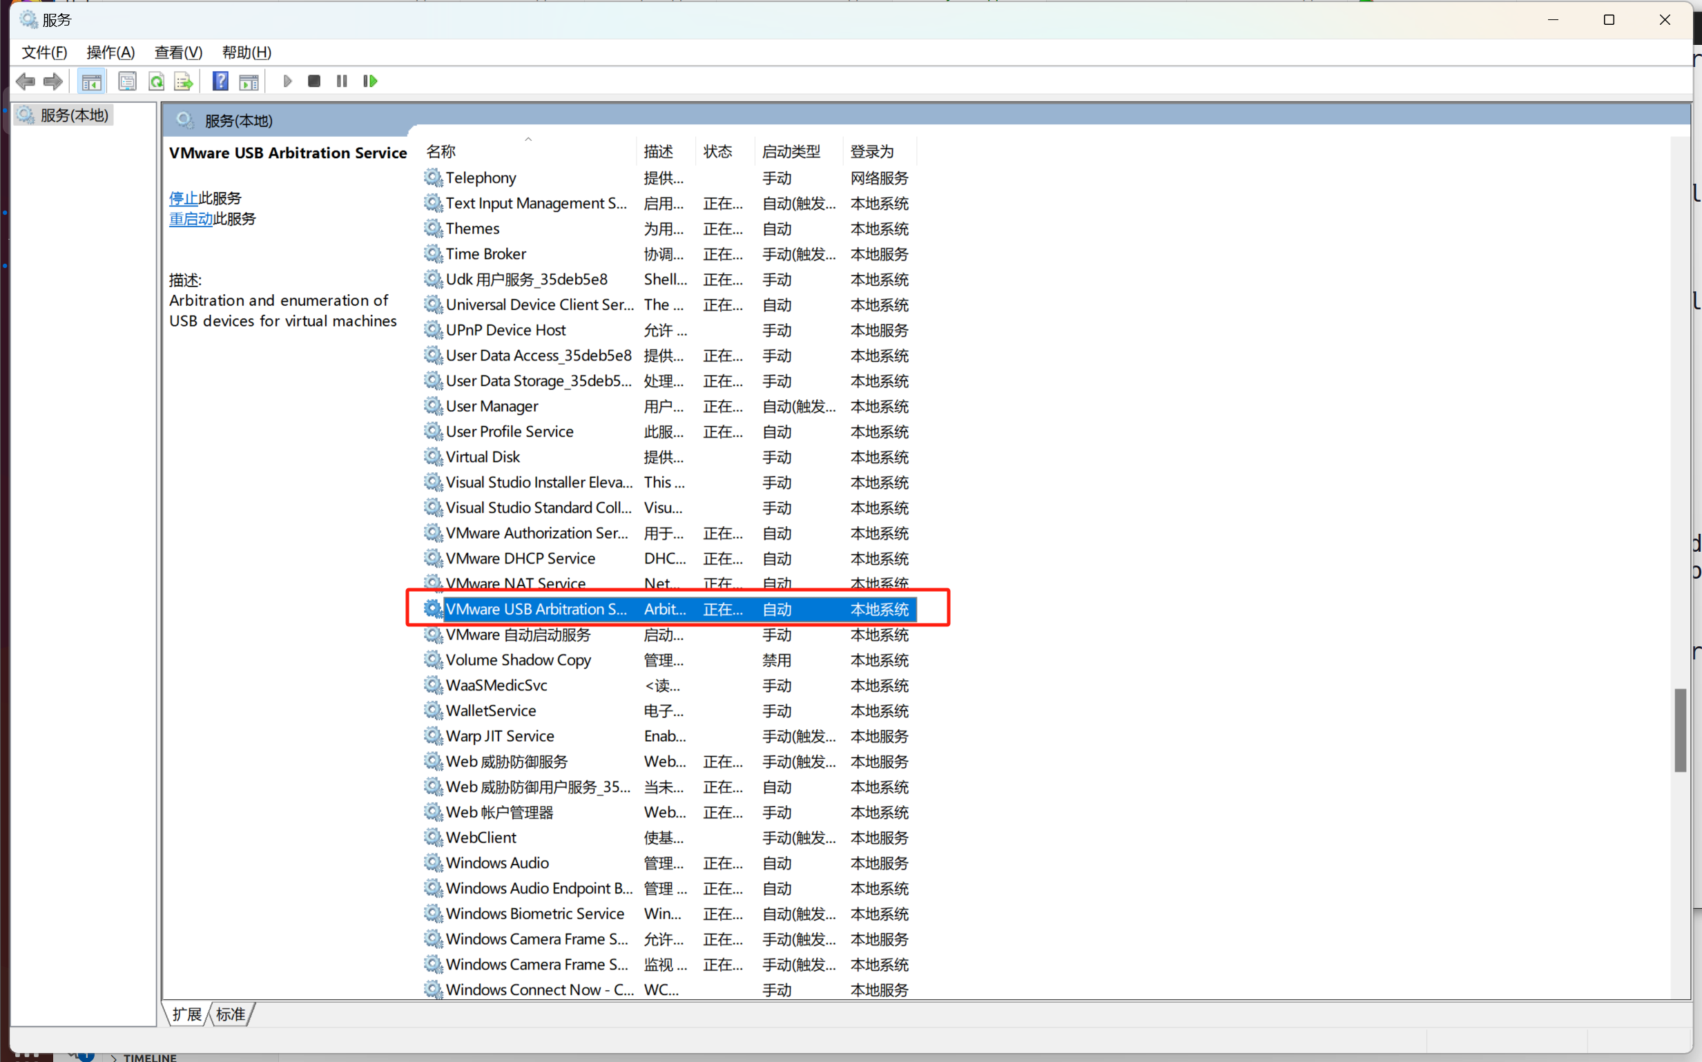Open the 查看(V) menu
The width and height of the screenshot is (1702, 1062).
pos(178,52)
